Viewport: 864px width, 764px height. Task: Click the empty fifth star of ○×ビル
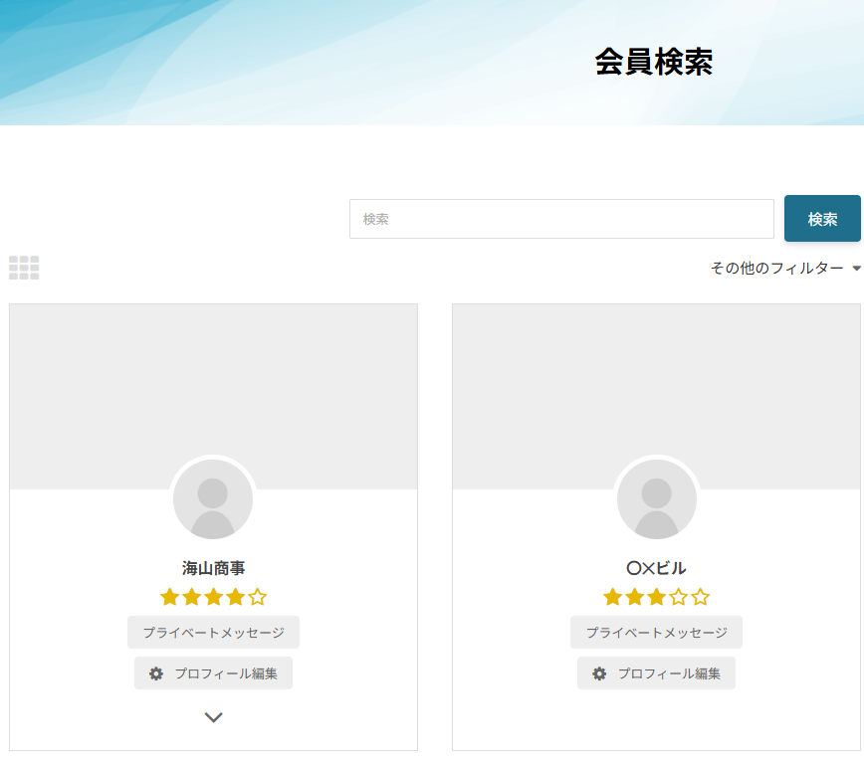click(700, 597)
